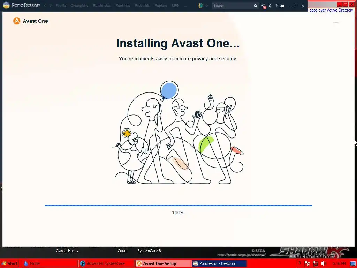Click the Show desktop icon in tray
This screenshot has height=268, width=357.
[353, 264]
